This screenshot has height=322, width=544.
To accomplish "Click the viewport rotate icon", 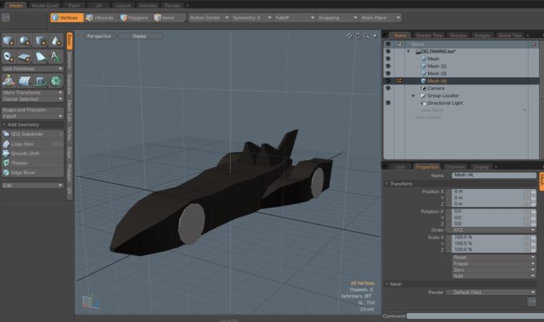I will tap(358, 36).
